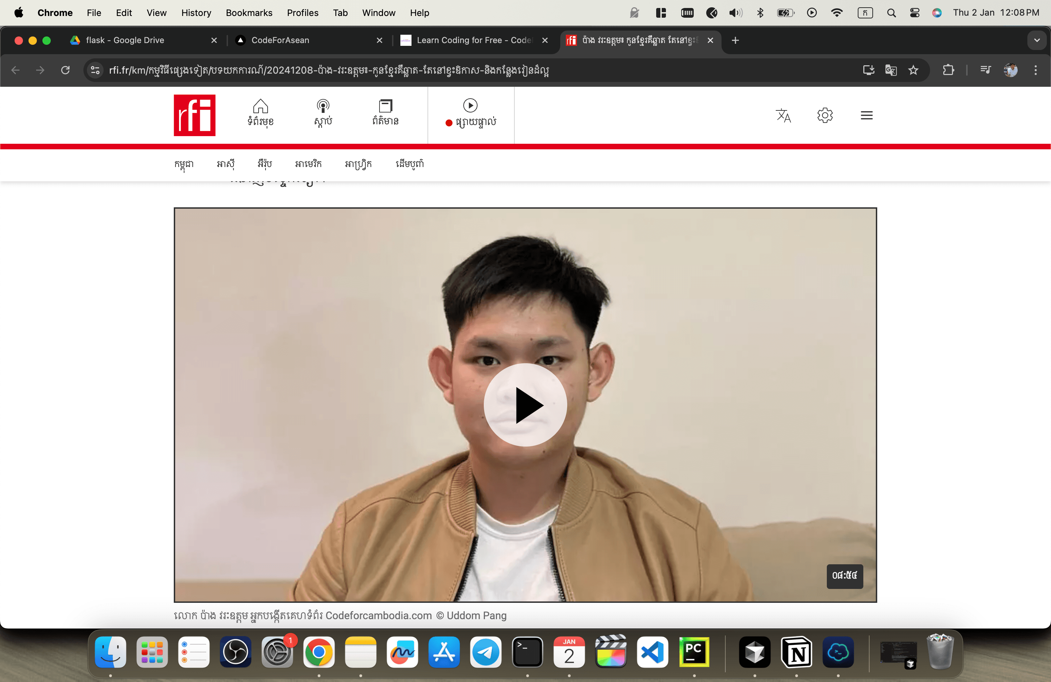Open a new browser tab
1051x682 pixels.
(735, 40)
